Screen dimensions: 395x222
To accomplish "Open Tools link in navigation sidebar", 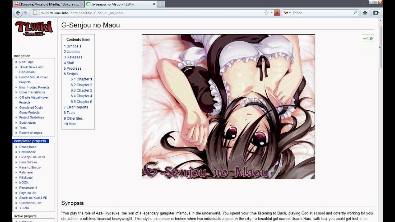I will click(x=23, y=128).
